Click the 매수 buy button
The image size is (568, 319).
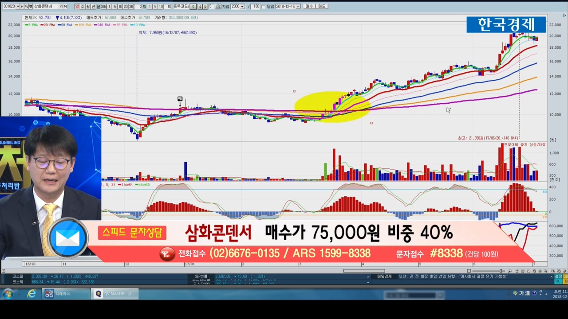point(309,7)
